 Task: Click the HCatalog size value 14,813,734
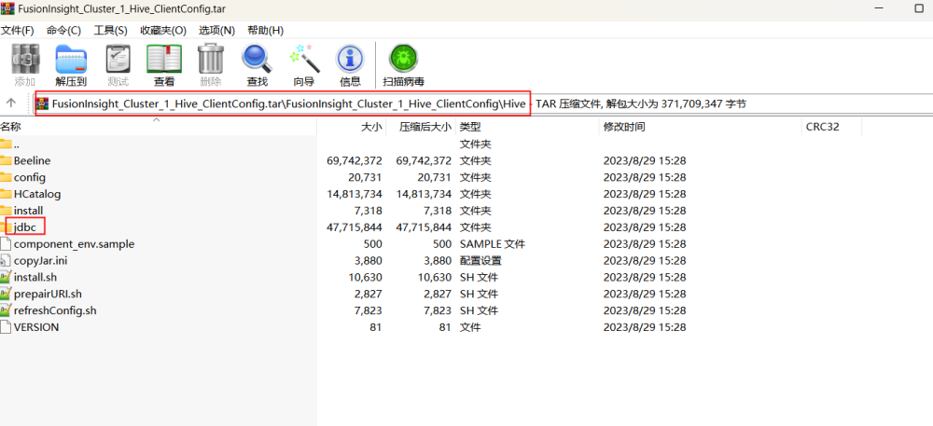(355, 194)
